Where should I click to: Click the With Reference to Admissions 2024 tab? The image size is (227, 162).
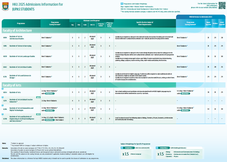point(200,17)
